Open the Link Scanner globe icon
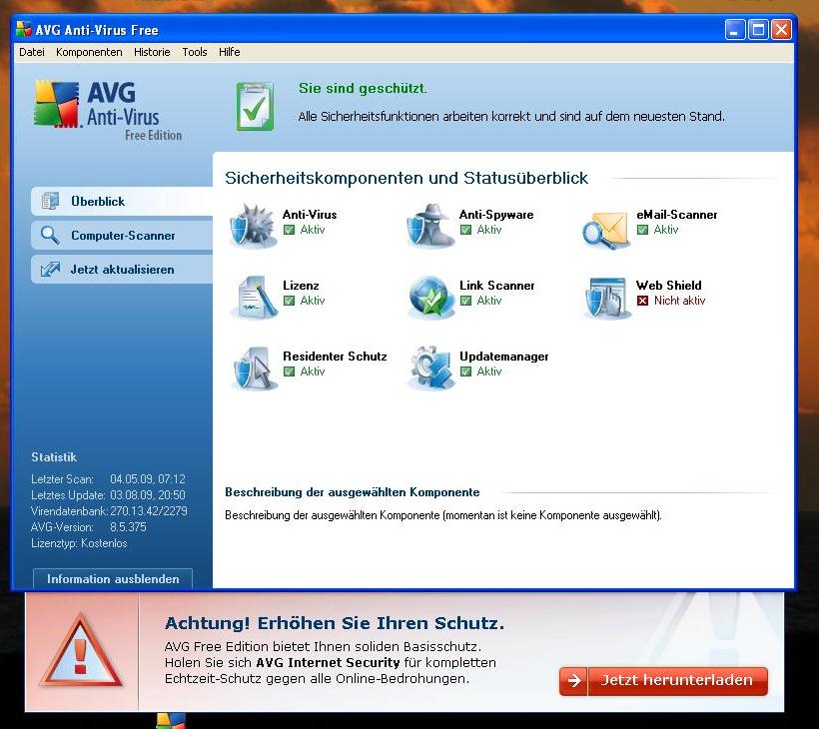 431,297
